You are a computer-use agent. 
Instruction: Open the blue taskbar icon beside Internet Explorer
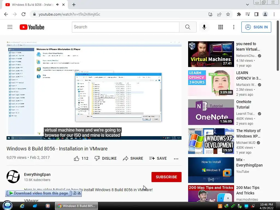(35, 206)
